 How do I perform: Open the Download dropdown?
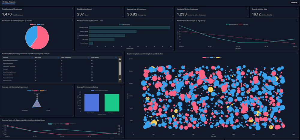click(x=295, y=3)
